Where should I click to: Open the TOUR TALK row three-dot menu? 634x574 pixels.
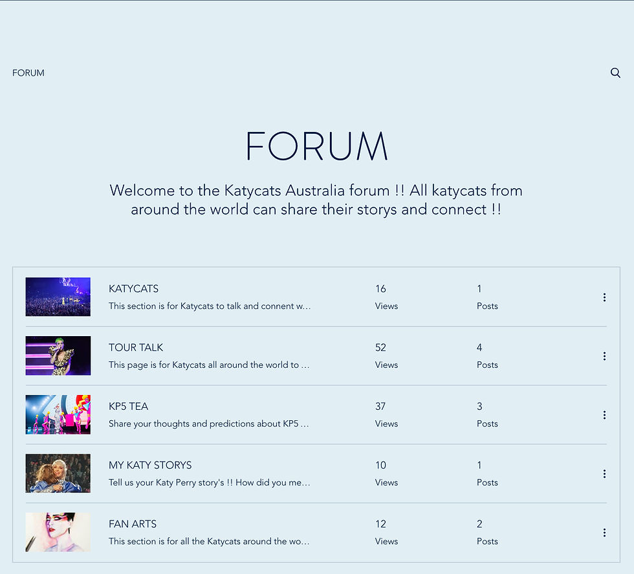click(x=604, y=356)
